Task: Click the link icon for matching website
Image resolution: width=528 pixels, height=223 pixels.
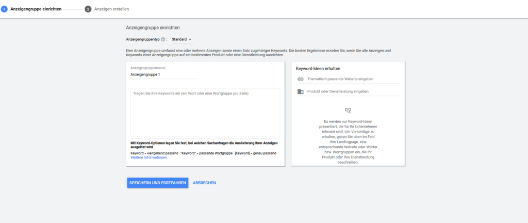Action: [301, 79]
